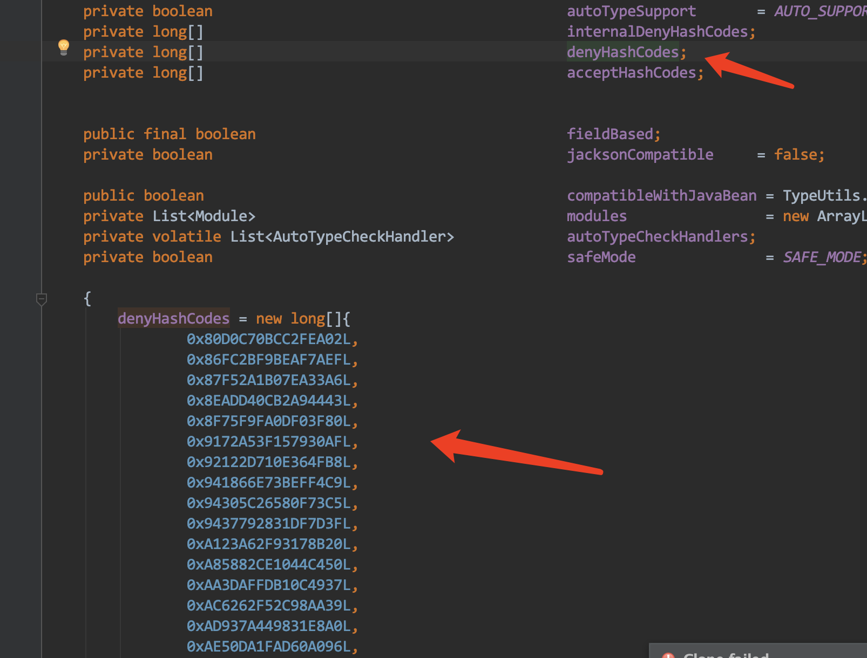Click the false literal value
The image size is (867, 658).
pos(796,155)
